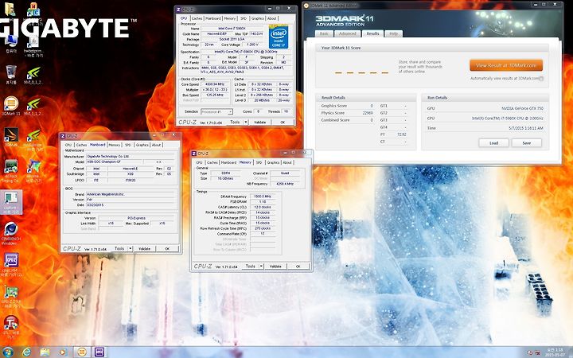Click the Intel Core i7 logo in CPU-Z

point(279,37)
